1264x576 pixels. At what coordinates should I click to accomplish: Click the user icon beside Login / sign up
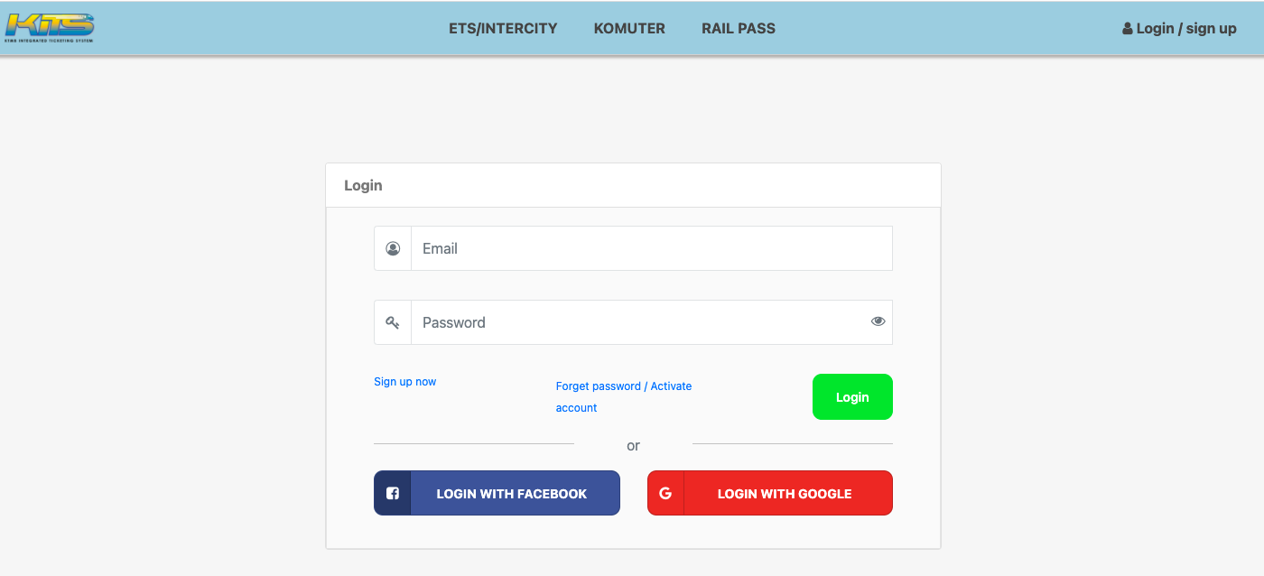[x=1128, y=29]
